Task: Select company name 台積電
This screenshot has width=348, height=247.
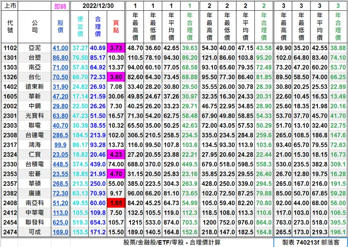Action: [x=35, y=164]
